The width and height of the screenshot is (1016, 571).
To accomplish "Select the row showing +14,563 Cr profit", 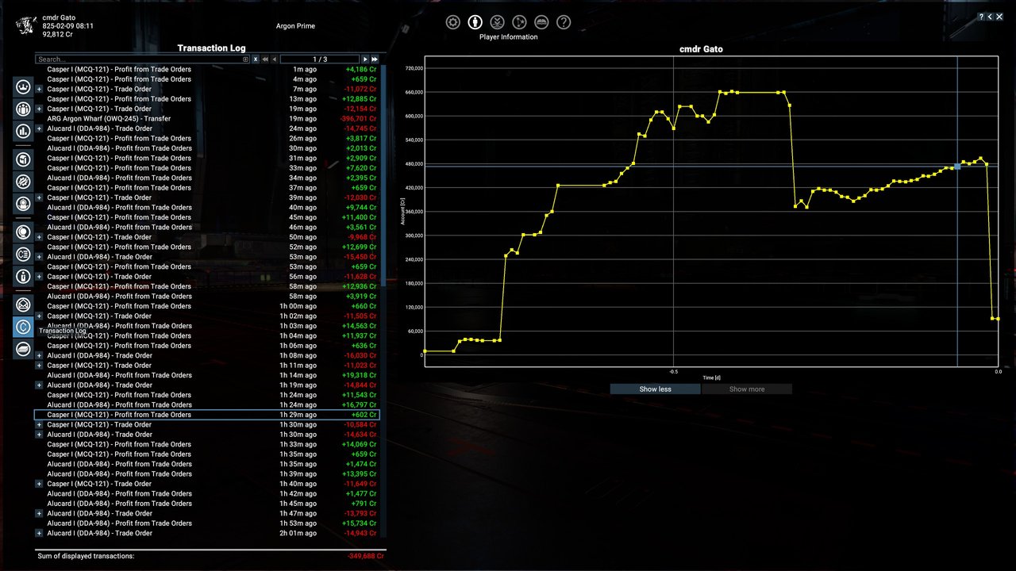I will pos(206,326).
